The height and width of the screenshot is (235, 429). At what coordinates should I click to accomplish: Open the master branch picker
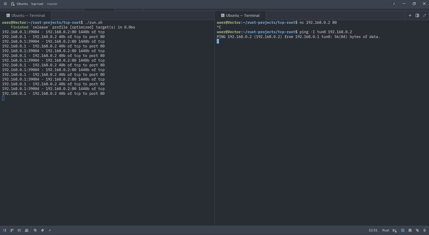(52, 4)
